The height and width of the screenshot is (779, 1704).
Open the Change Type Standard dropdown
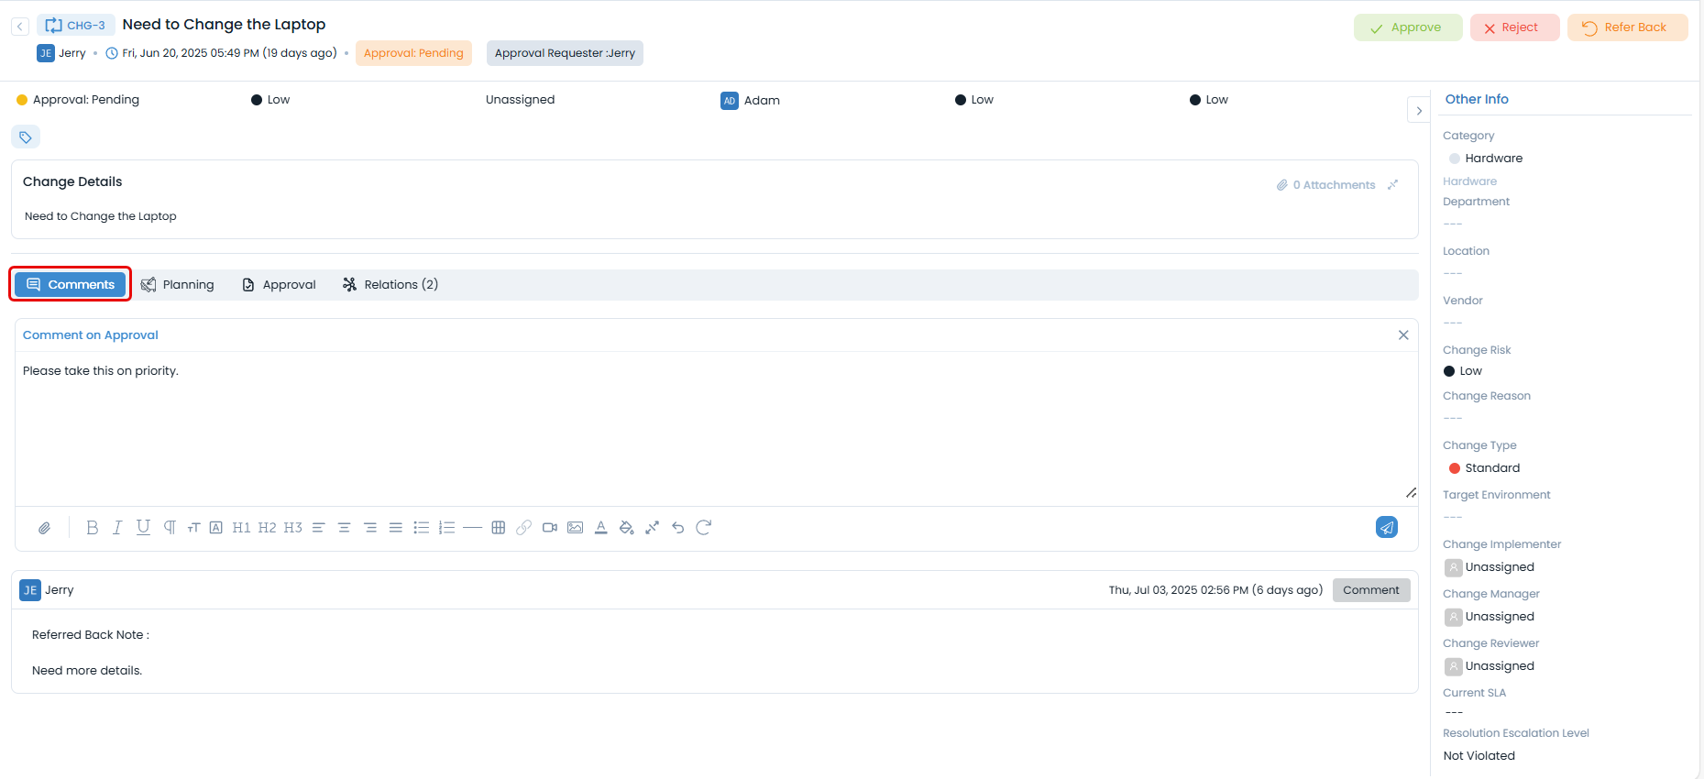point(1491,468)
